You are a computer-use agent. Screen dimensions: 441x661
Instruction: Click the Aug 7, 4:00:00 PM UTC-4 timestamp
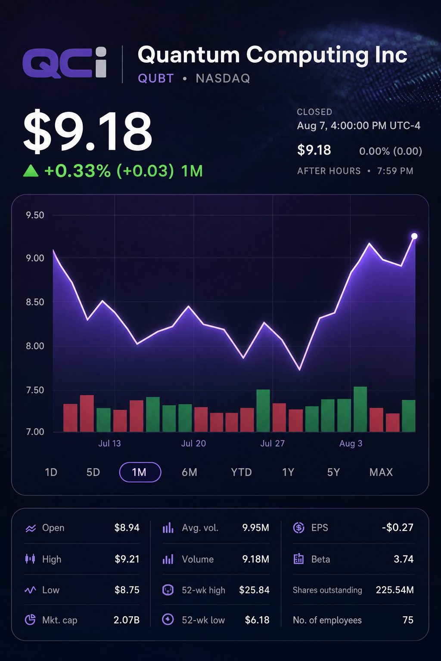click(x=359, y=126)
